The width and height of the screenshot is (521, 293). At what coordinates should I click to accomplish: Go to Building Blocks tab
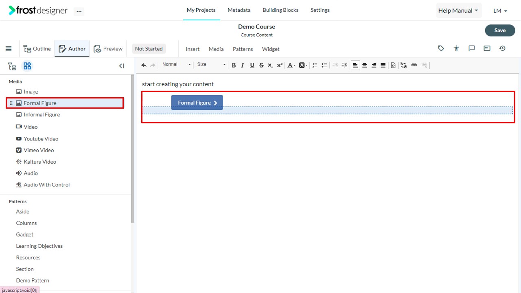point(280,10)
